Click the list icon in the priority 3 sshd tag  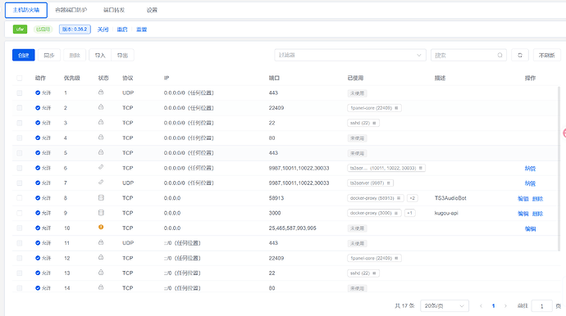pos(374,123)
